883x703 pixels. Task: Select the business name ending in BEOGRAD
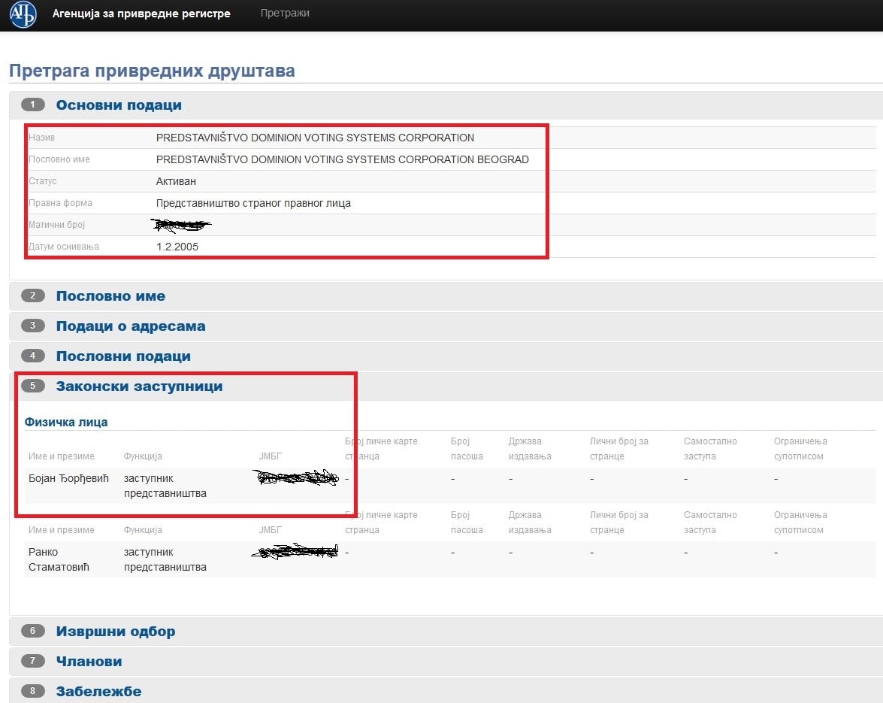pyautogui.click(x=343, y=160)
